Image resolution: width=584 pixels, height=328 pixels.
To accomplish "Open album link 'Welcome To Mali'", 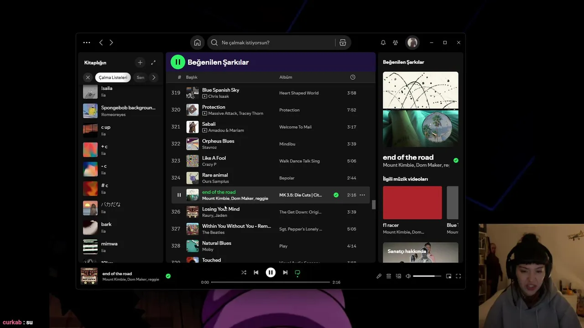I will pyautogui.click(x=295, y=127).
